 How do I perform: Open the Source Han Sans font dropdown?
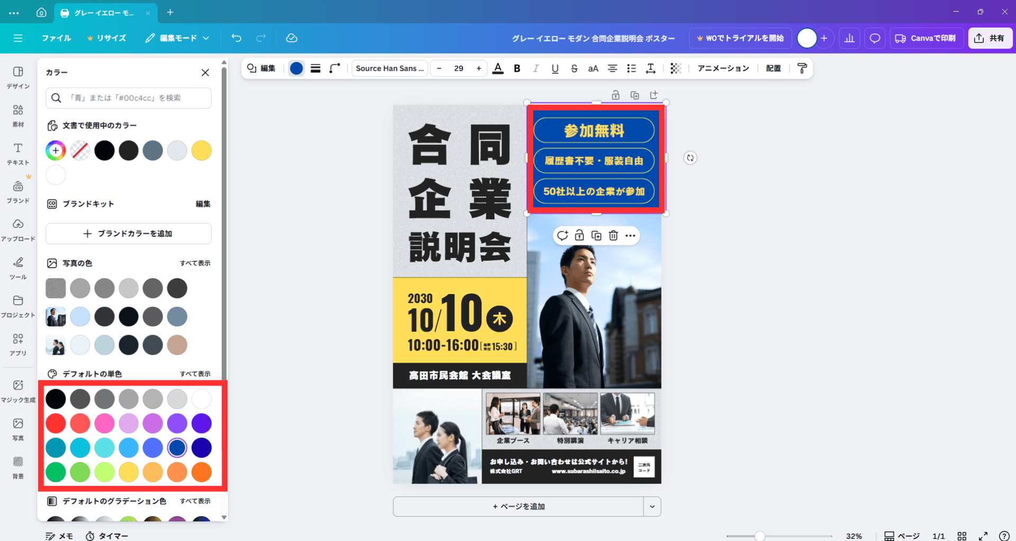pos(389,68)
